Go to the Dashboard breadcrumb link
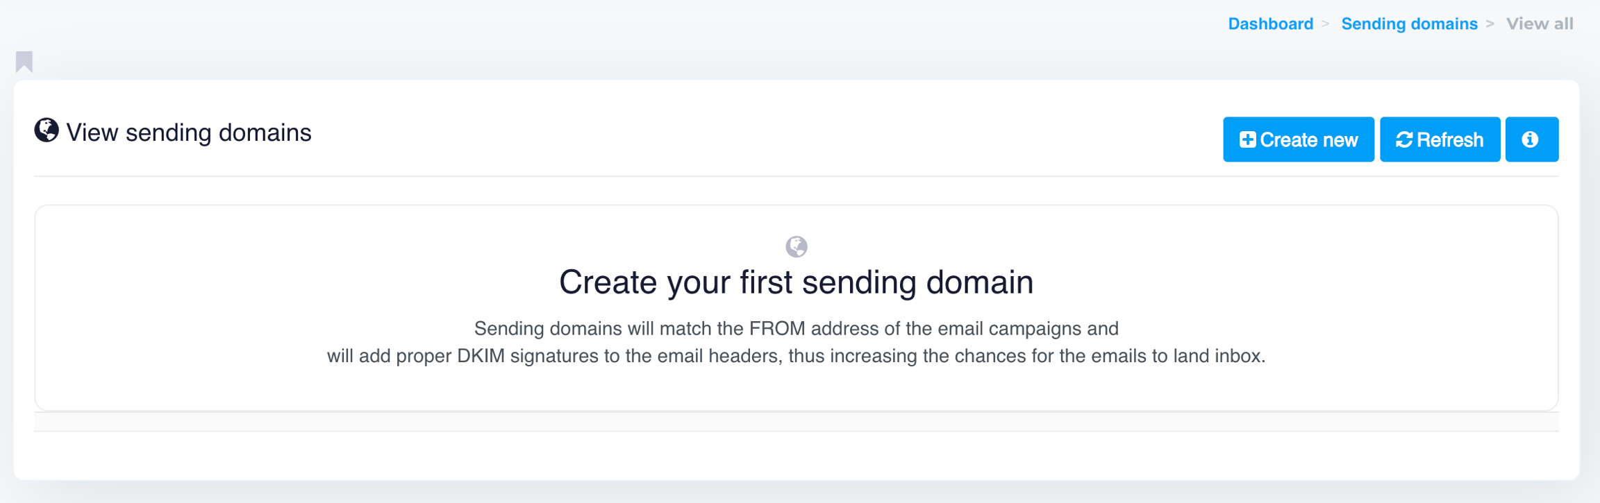The height and width of the screenshot is (503, 1600). pos(1270,24)
